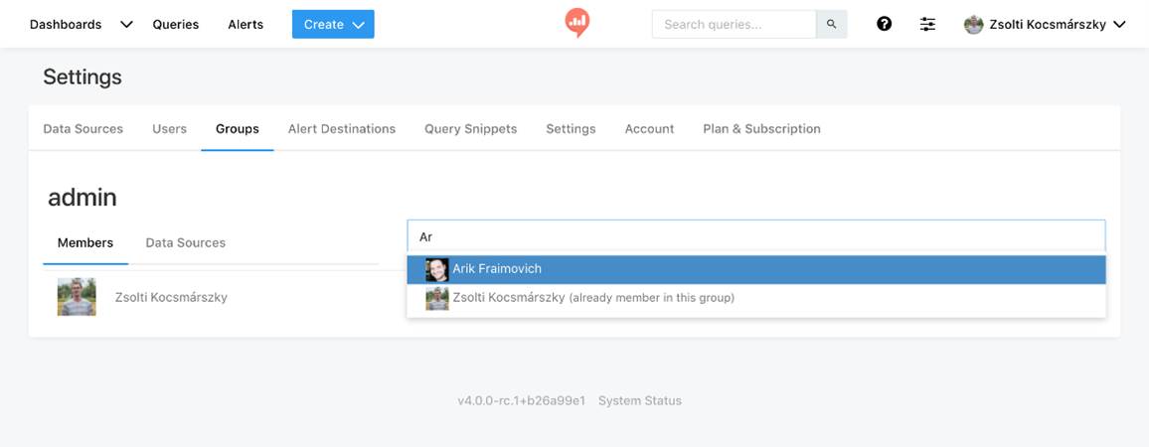Click Zsolti's avatar in the suggestion dropdown

coord(436,298)
